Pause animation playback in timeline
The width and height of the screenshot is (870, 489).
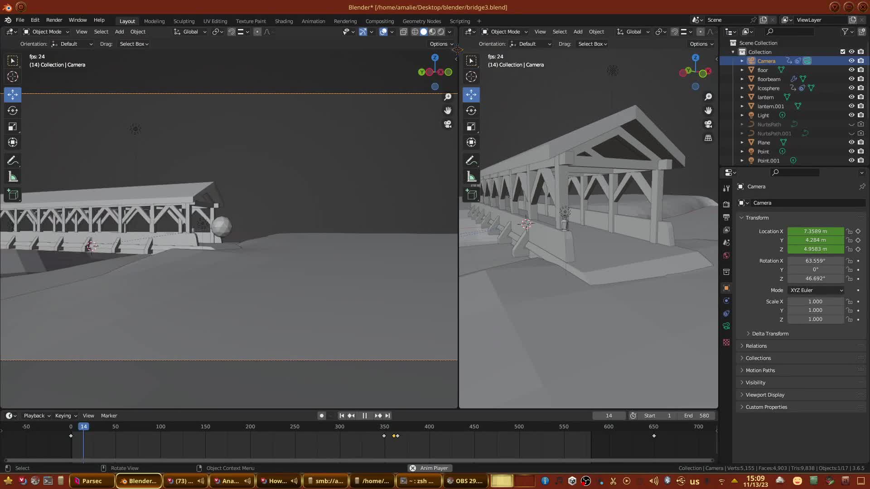[364, 416]
